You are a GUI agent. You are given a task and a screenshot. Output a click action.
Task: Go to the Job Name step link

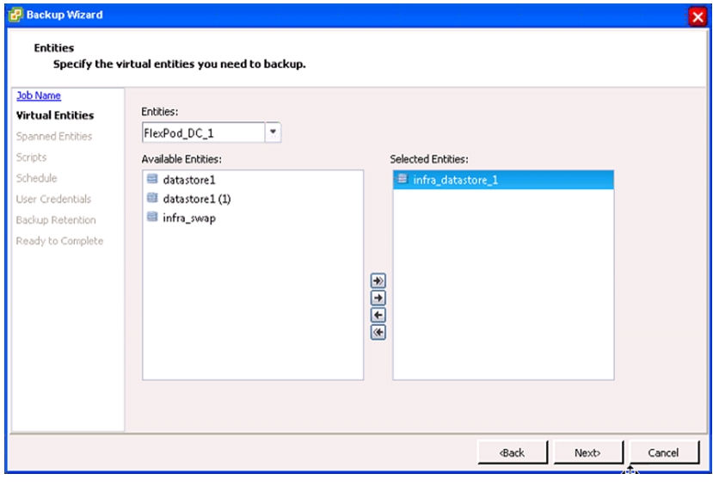pyautogui.click(x=39, y=95)
